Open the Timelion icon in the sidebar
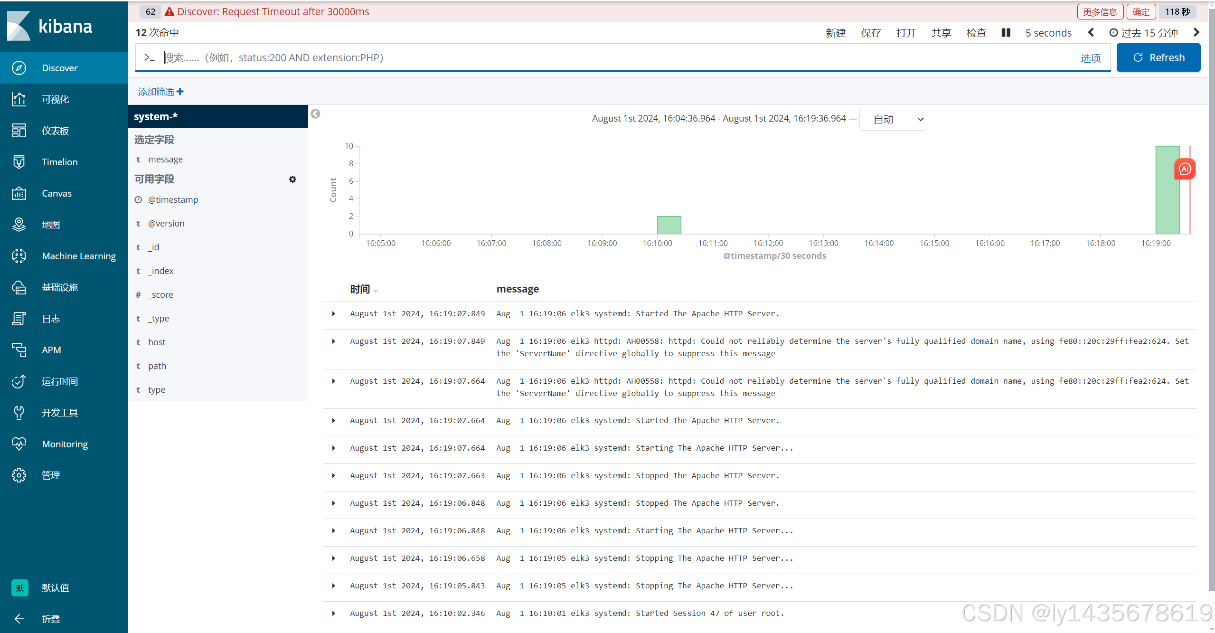The width and height of the screenshot is (1215, 633). tap(19, 162)
